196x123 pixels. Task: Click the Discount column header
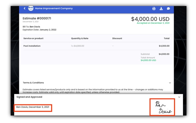pyautogui.click(x=117, y=38)
